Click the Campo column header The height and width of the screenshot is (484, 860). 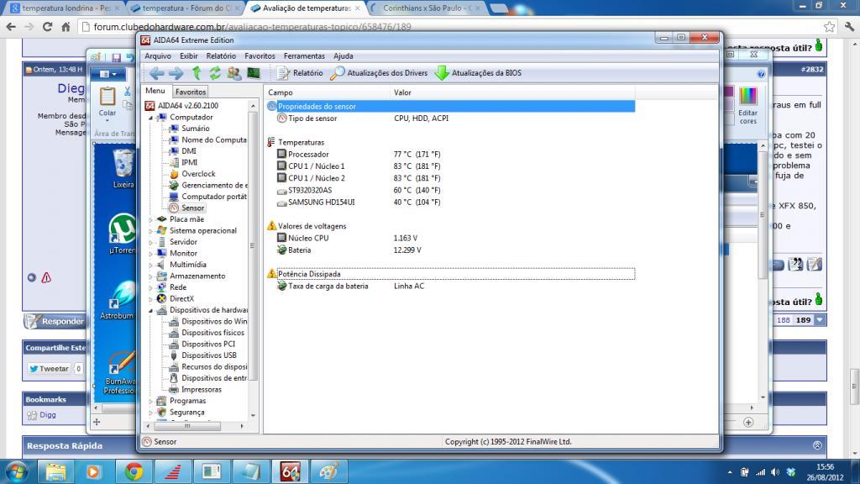coord(328,92)
